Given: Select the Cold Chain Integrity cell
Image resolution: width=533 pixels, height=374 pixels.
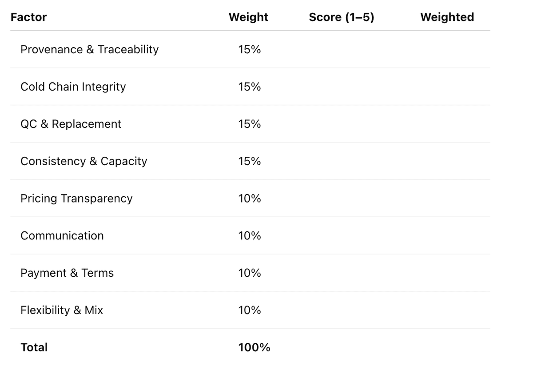Looking at the screenshot, I should pyautogui.click(x=73, y=87).
